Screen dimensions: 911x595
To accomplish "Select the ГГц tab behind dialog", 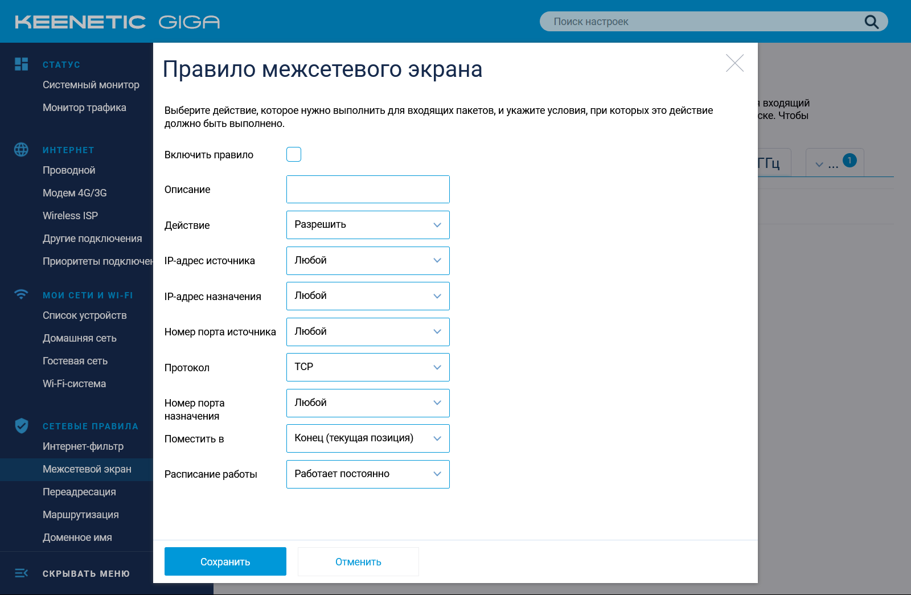I will click(x=774, y=163).
